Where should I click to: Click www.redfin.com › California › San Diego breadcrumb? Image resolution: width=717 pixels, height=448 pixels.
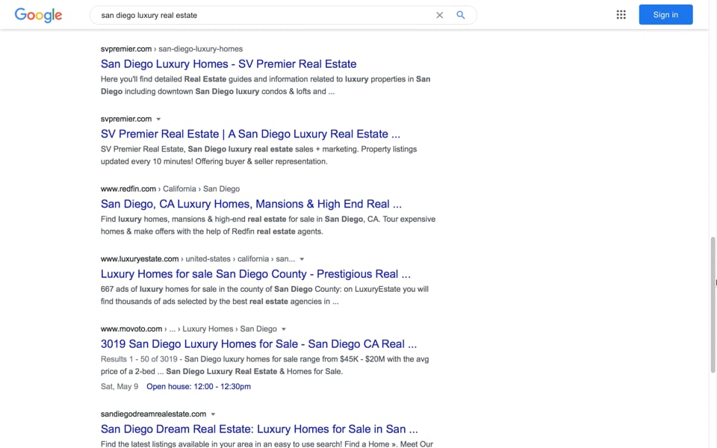(170, 189)
